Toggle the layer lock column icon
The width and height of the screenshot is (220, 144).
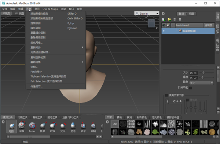point(168,25)
